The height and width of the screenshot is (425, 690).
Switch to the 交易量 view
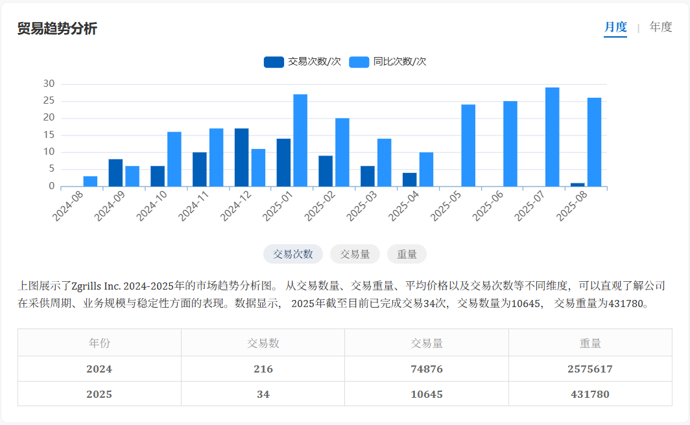coord(355,254)
